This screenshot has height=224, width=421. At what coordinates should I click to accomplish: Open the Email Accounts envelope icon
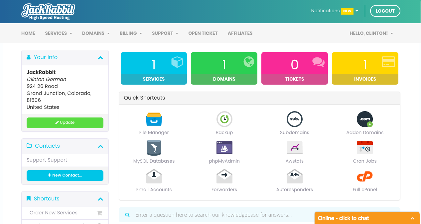tap(154, 177)
